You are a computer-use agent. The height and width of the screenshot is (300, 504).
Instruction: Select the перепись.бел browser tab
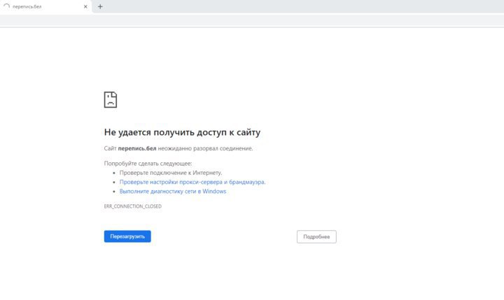[45, 6]
